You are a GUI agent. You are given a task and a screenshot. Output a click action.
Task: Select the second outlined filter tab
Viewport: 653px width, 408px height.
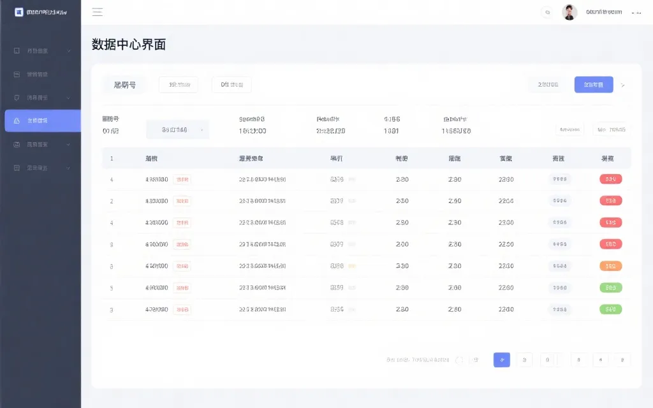click(231, 85)
